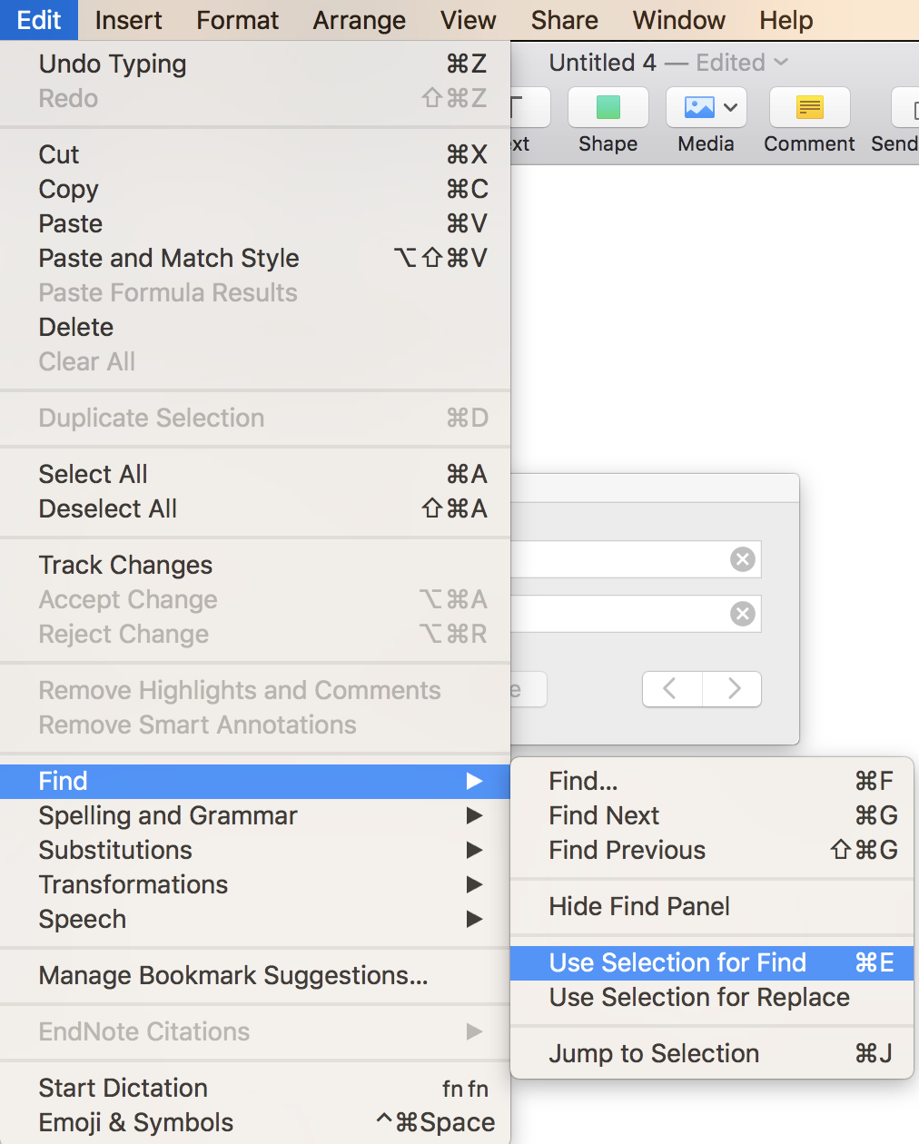This screenshot has width=919, height=1144.
Task: Clear the lower replace field with X
Action: (x=743, y=614)
